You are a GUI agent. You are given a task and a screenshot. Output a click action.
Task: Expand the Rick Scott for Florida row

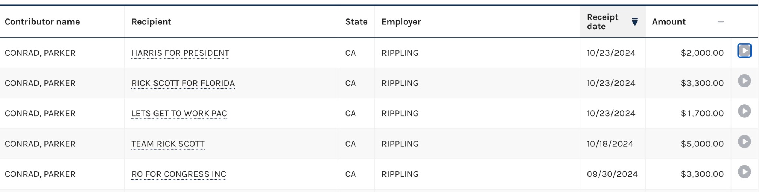(x=744, y=81)
